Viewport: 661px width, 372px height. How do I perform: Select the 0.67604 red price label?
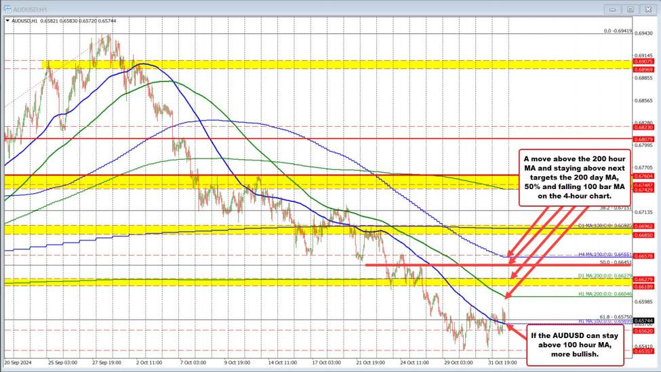(644, 176)
